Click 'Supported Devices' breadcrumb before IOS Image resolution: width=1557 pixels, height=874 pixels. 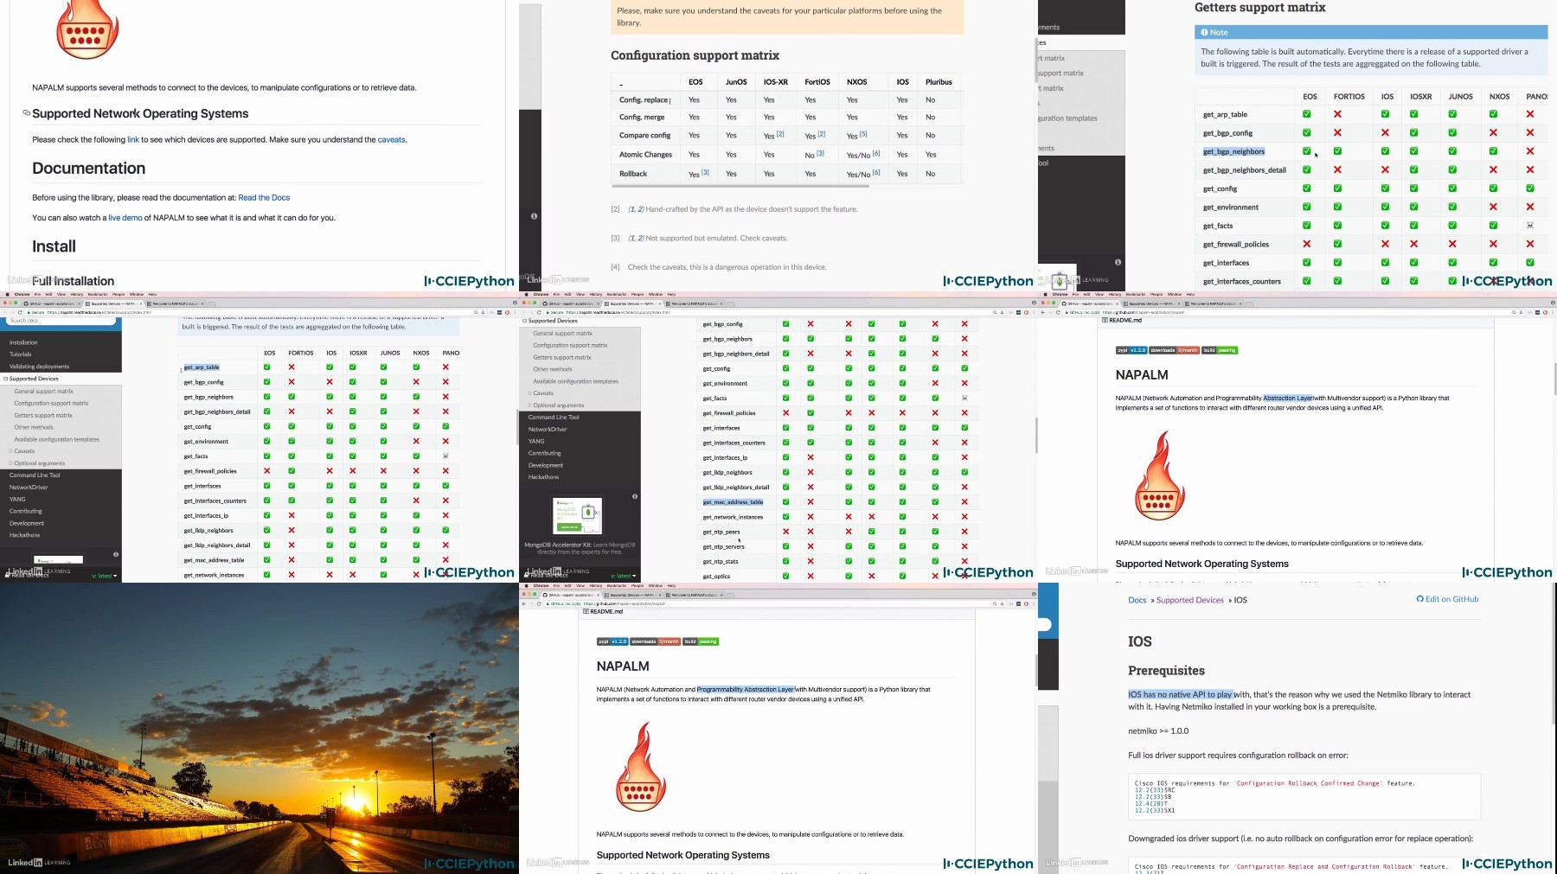point(1190,600)
